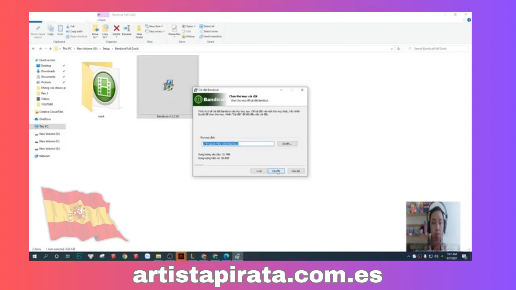Click the Cài đặt install button
The width and height of the screenshot is (516, 290).
coord(276,171)
